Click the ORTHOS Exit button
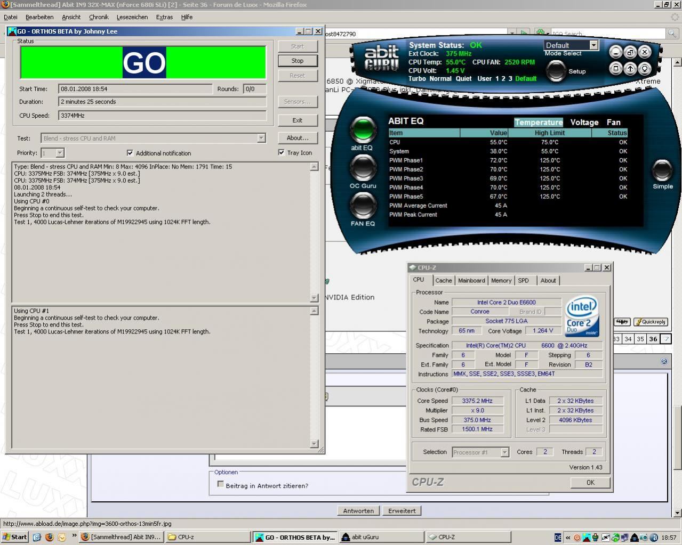682x545 pixels. click(x=298, y=120)
